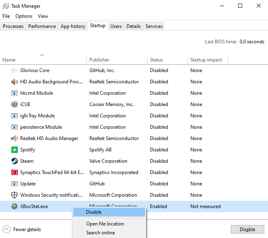Select the Glorious Core row
Image resolution: width=268 pixels, height=238 pixels.
[35, 70]
